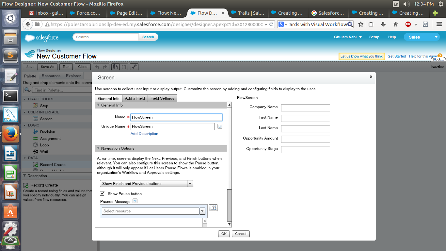Close the Screen dialog with the X

pyautogui.click(x=371, y=76)
